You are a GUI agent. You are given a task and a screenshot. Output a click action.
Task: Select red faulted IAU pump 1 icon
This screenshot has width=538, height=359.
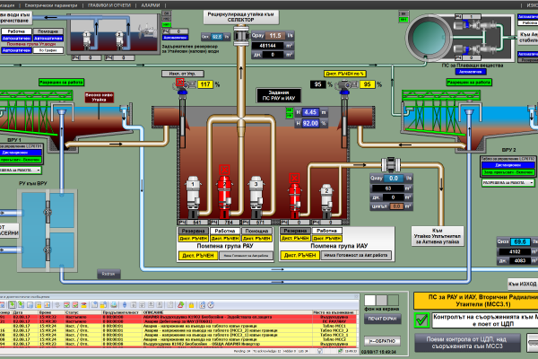(x=294, y=200)
